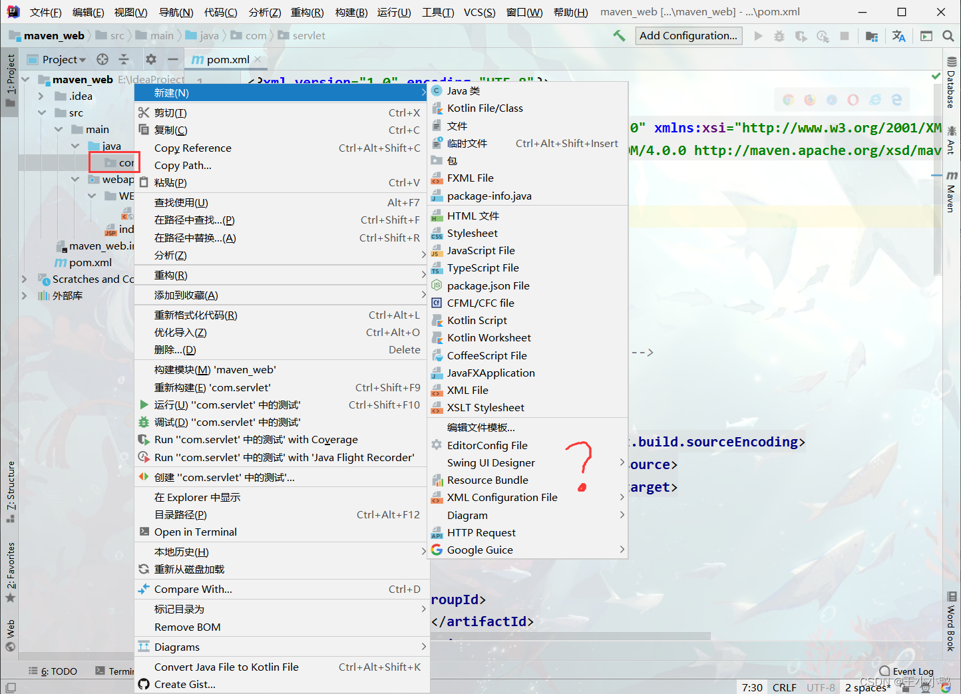Expand the .idea folder in tree
This screenshot has width=961, height=694.
[x=41, y=96]
